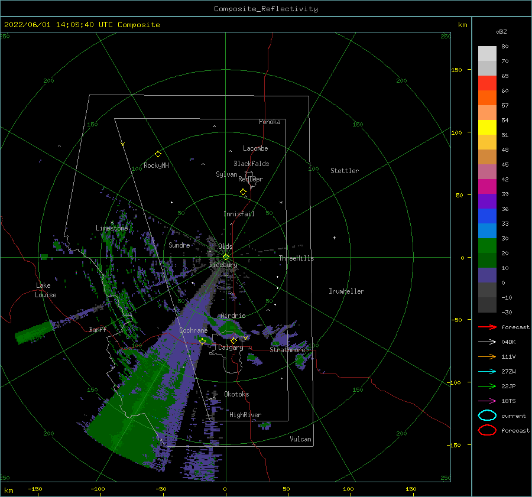Viewport: 532px width, 497px height.
Task: Click the Limestone label
Action: pos(112,228)
